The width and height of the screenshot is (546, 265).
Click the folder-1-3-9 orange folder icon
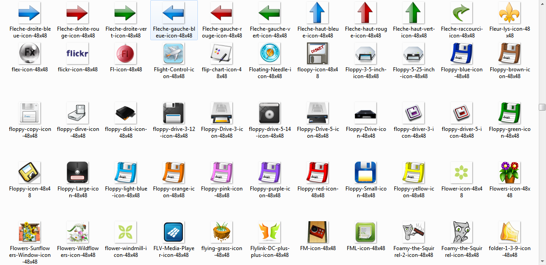coord(510,232)
